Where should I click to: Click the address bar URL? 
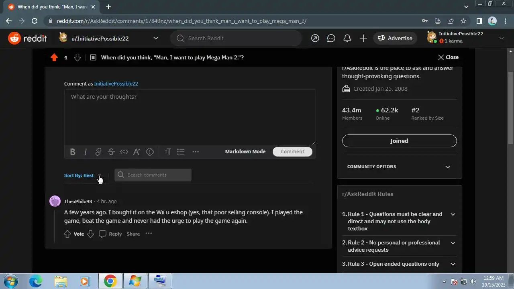(182, 21)
